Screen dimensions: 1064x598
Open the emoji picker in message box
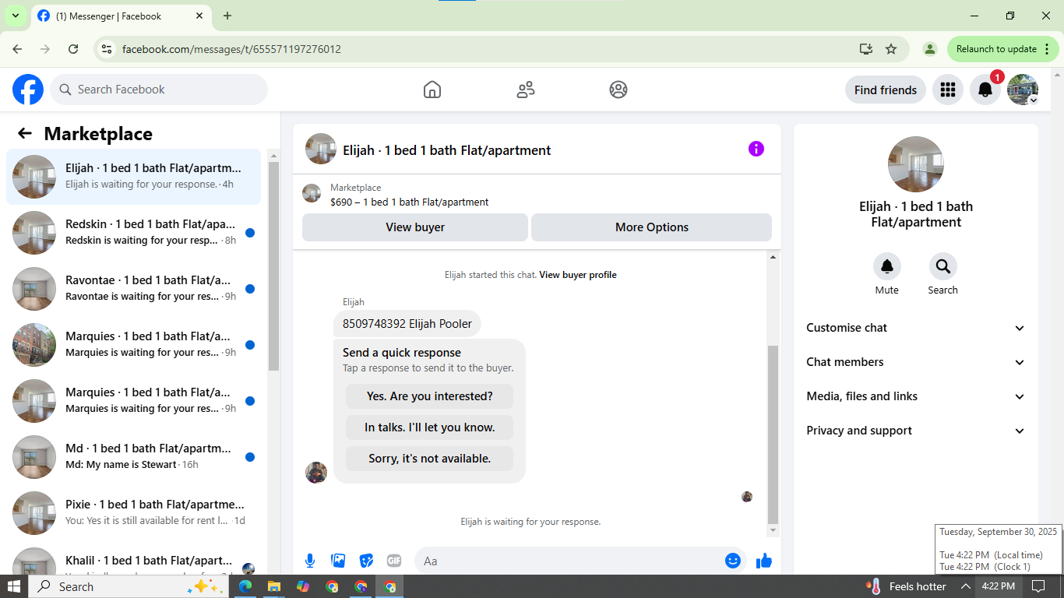click(x=733, y=561)
